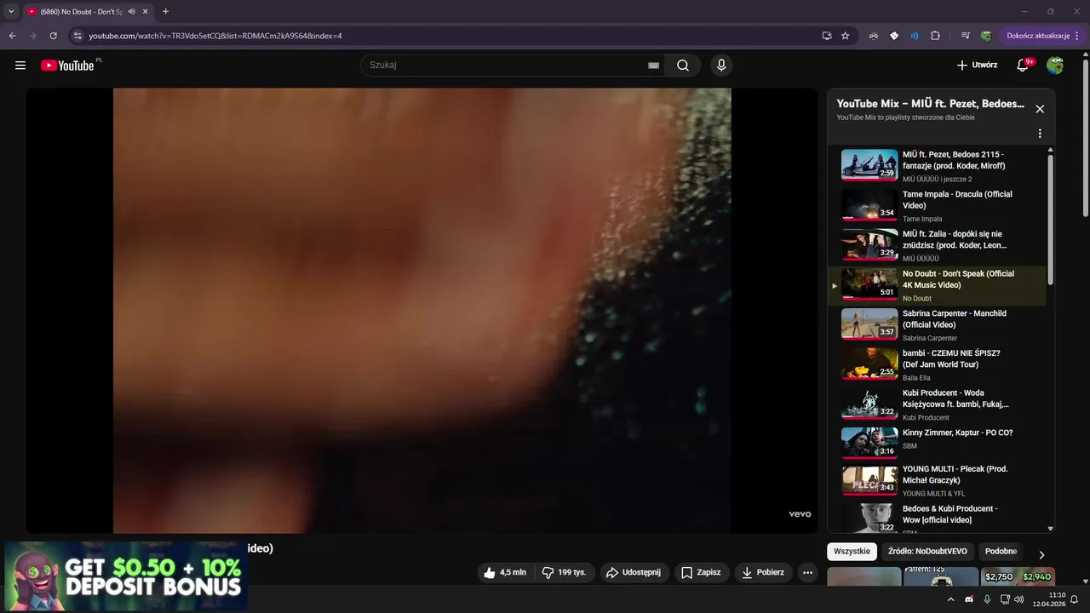Play Sabrina Carpenter - Manchild playlist item
The image size is (1090, 613).
click(x=937, y=324)
